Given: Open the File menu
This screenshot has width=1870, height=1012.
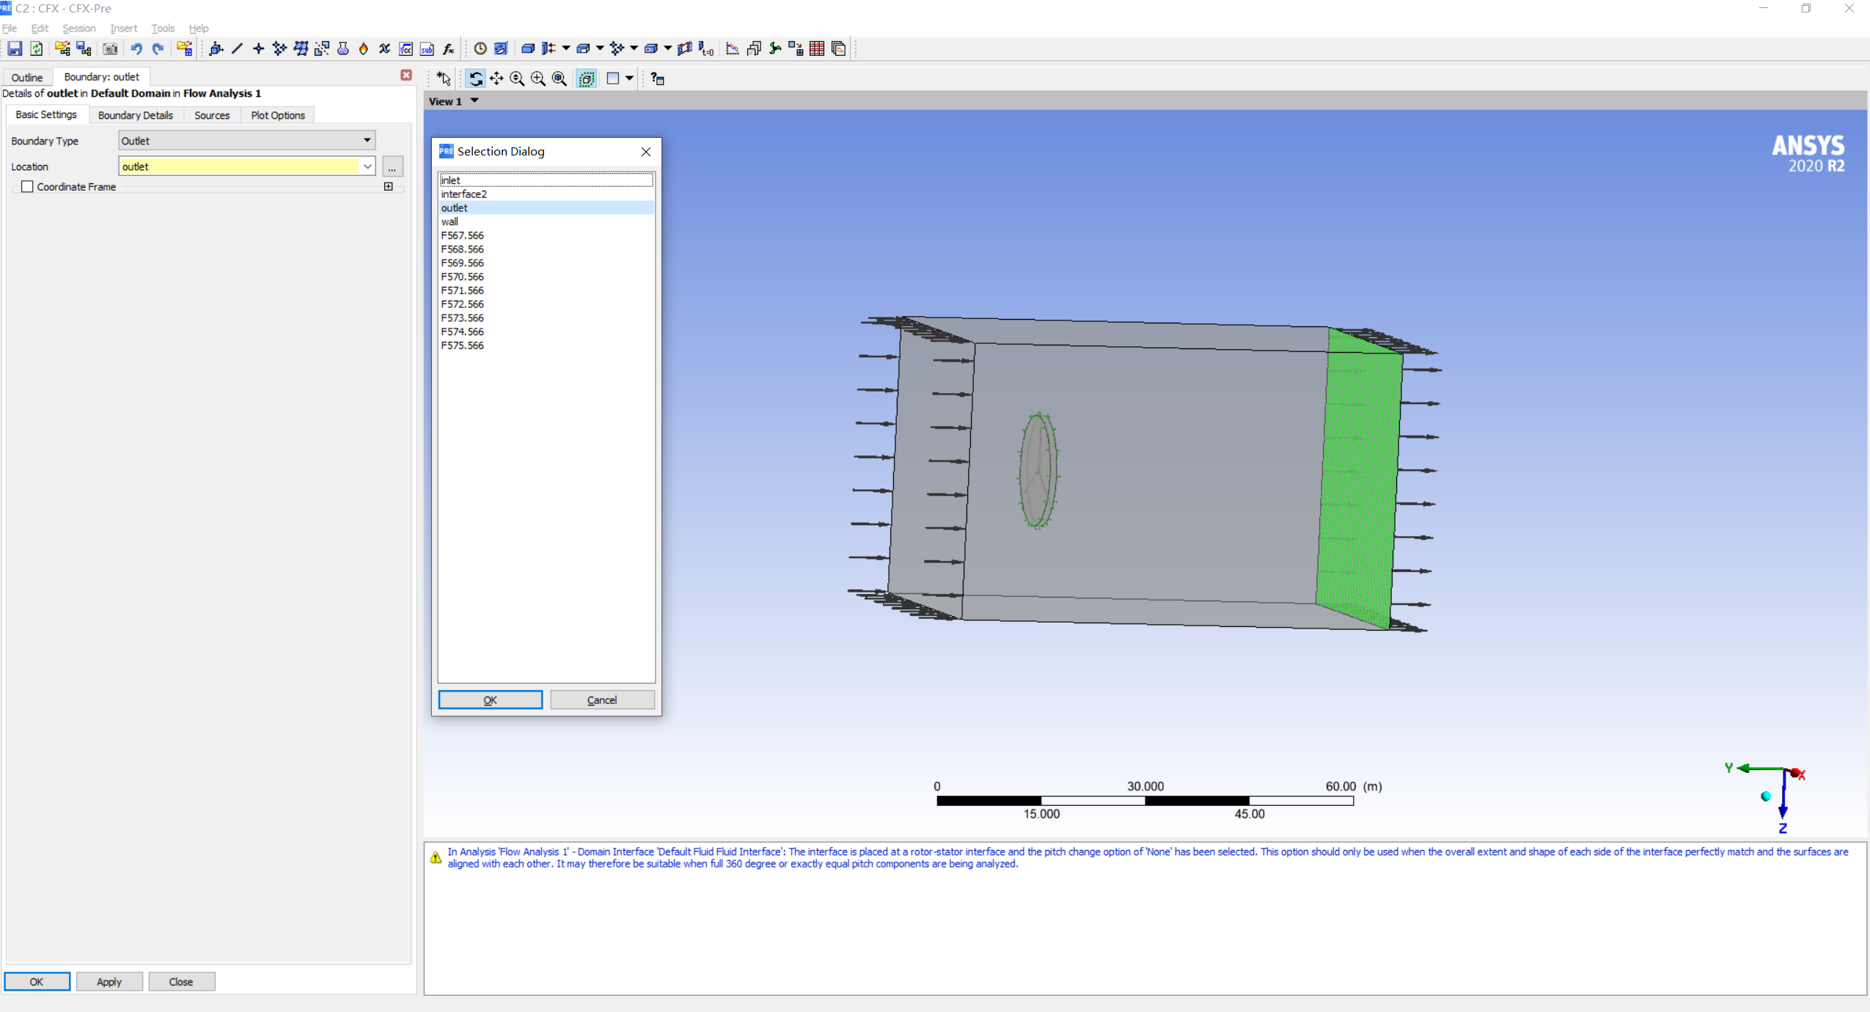Looking at the screenshot, I should pos(10,28).
